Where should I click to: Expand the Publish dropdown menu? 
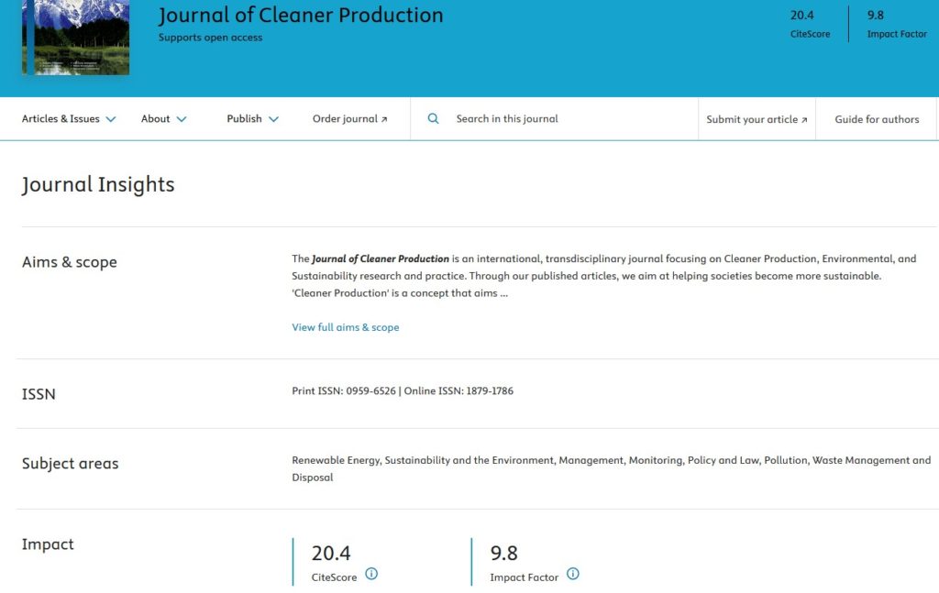click(x=253, y=118)
